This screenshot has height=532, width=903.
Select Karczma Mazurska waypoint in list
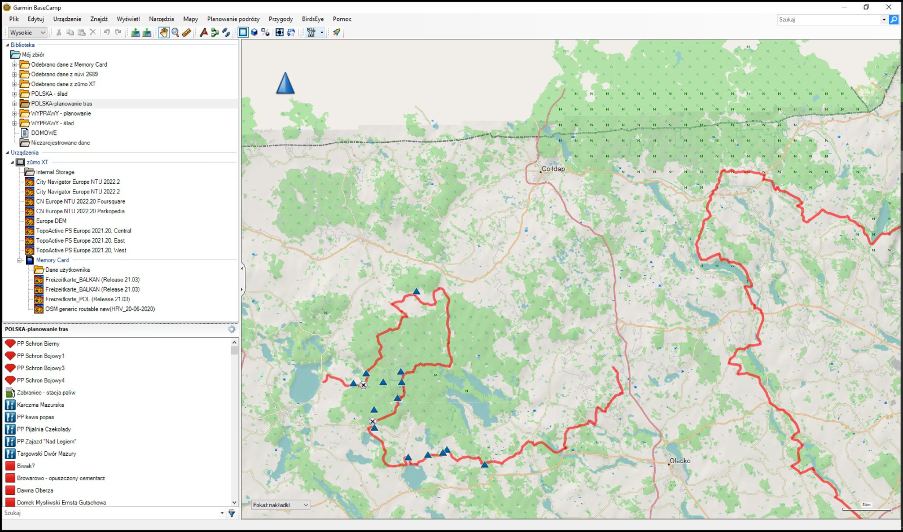point(40,405)
